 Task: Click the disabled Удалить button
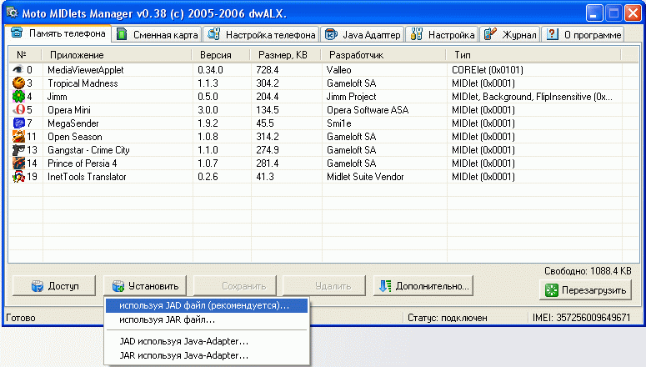tap(324, 286)
